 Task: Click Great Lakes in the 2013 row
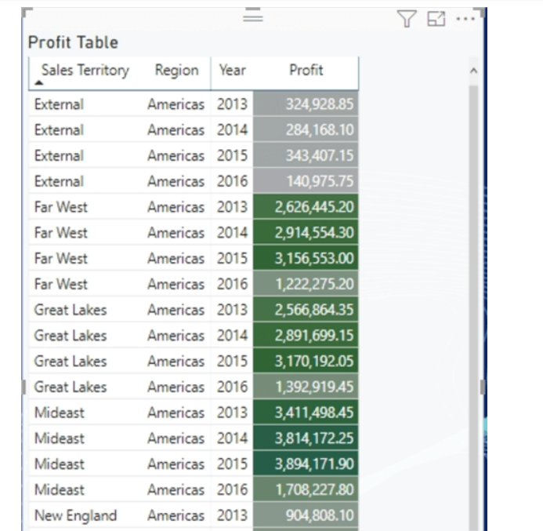(x=71, y=310)
